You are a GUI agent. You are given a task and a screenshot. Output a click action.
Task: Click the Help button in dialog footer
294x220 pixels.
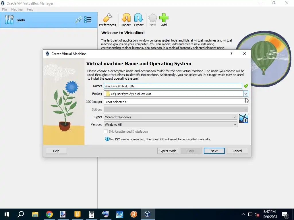(x=56, y=151)
